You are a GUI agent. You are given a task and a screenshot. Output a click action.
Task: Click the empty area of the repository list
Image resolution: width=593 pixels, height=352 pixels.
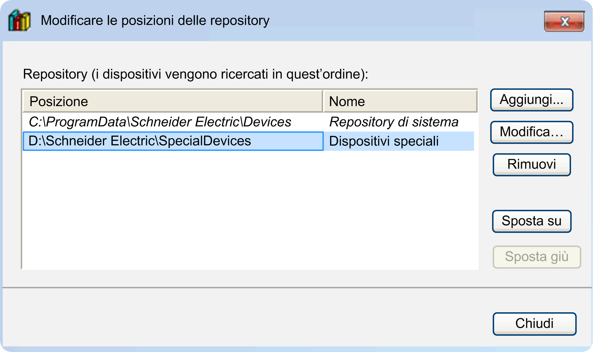pyautogui.click(x=248, y=211)
